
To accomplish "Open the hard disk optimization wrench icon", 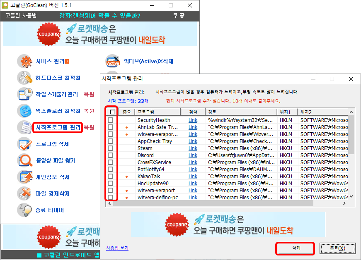I will point(24,78).
